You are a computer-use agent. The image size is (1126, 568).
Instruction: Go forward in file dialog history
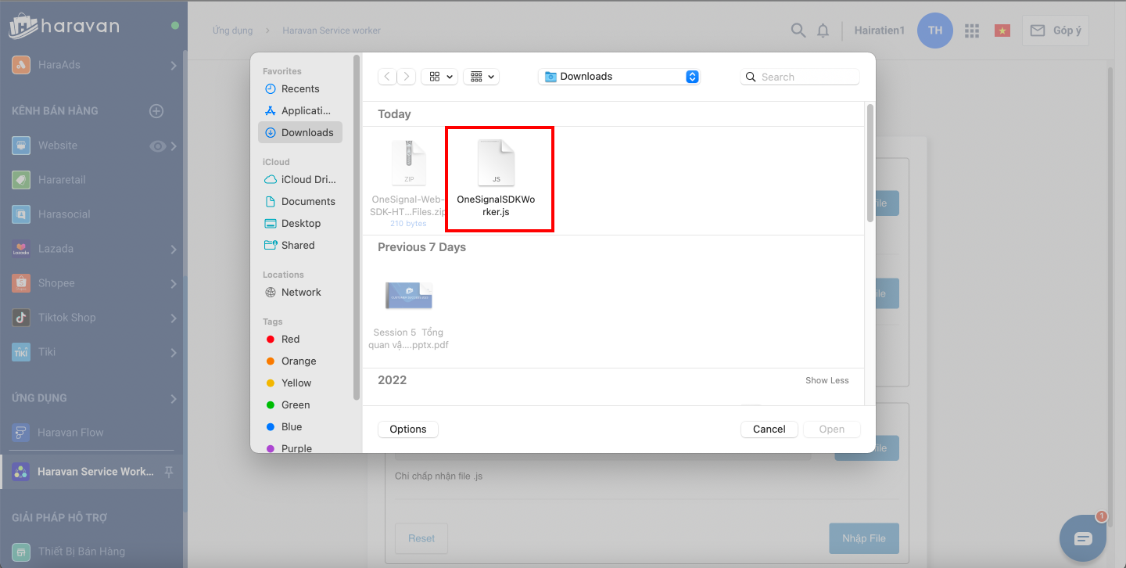pos(407,77)
